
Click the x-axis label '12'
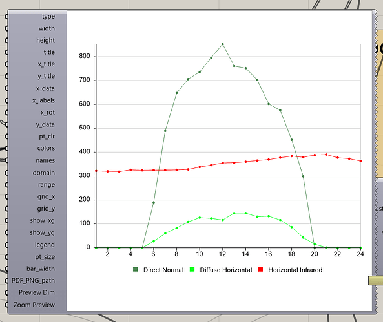point(222,254)
